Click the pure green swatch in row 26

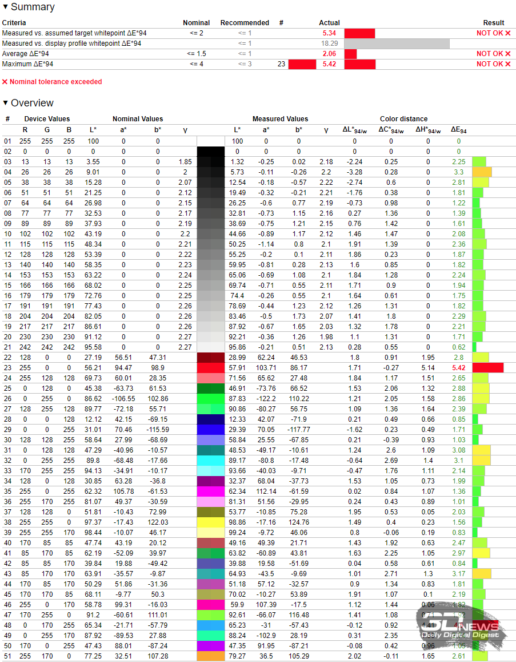(x=211, y=399)
